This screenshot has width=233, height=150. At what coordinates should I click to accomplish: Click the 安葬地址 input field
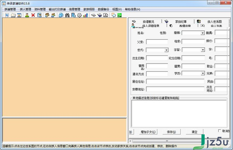pos(175,89)
